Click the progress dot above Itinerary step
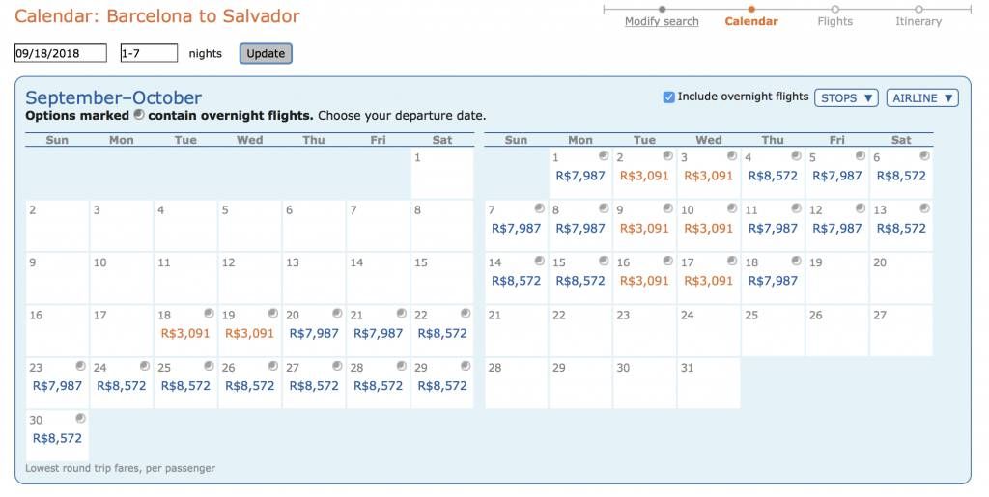This screenshot has width=989, height=497. click(918, 10)
